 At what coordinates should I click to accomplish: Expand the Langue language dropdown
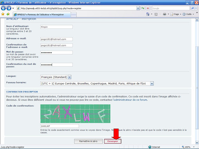tap(69, 77)
